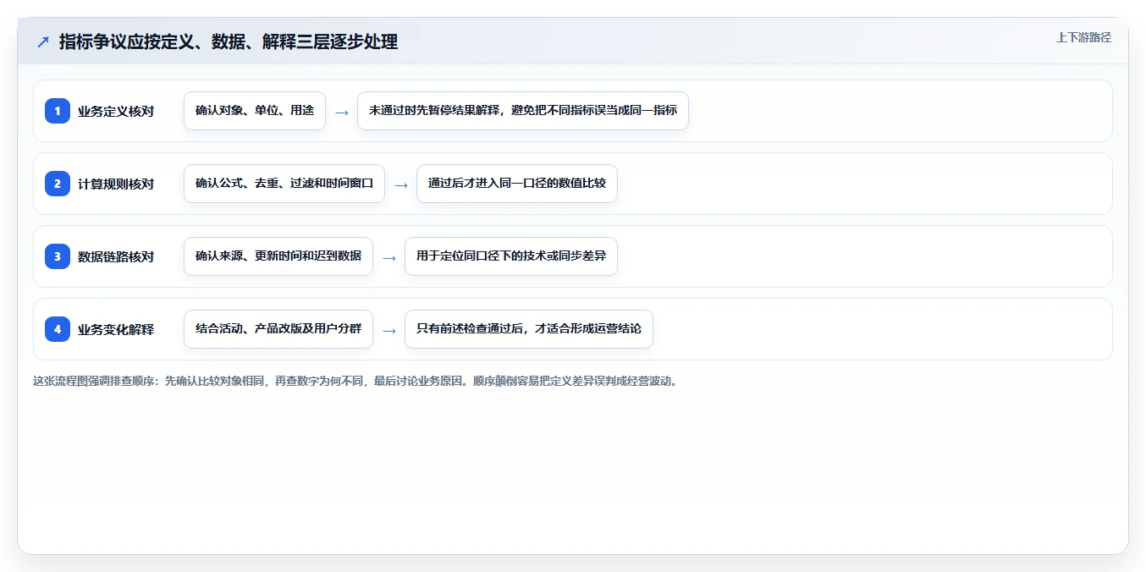This screenshot has height=572, width=1146.
Task: Click the 确认来源、更新时间和迟到数据 box
Action: (x=278, y=256)
